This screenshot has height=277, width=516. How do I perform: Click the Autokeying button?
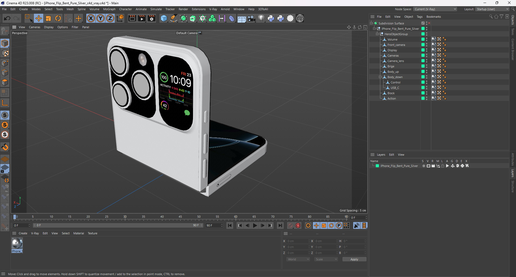point(298,225)
